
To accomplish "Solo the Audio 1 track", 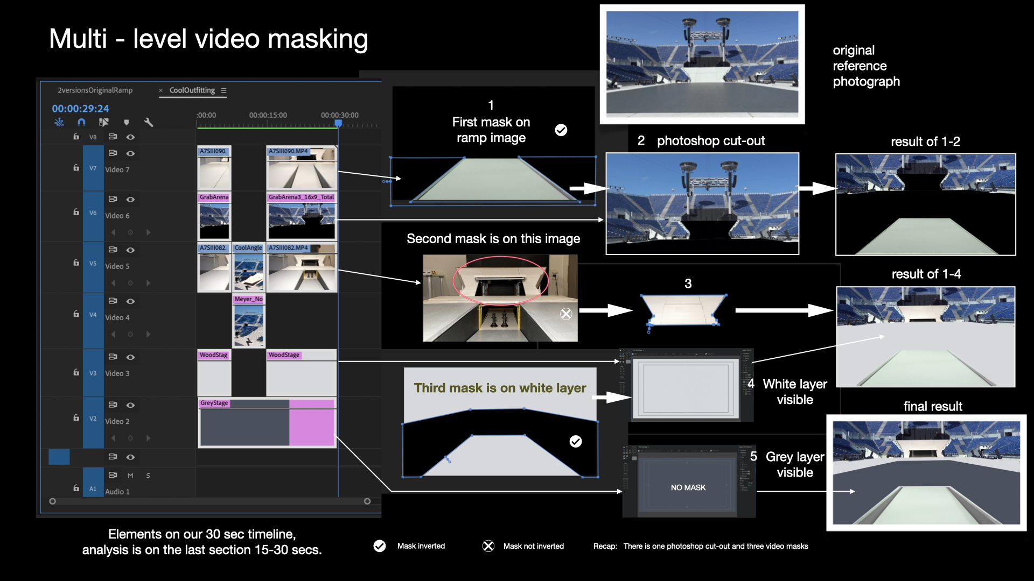I will point(148,476).
